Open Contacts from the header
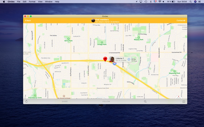 tap(181, 21)
